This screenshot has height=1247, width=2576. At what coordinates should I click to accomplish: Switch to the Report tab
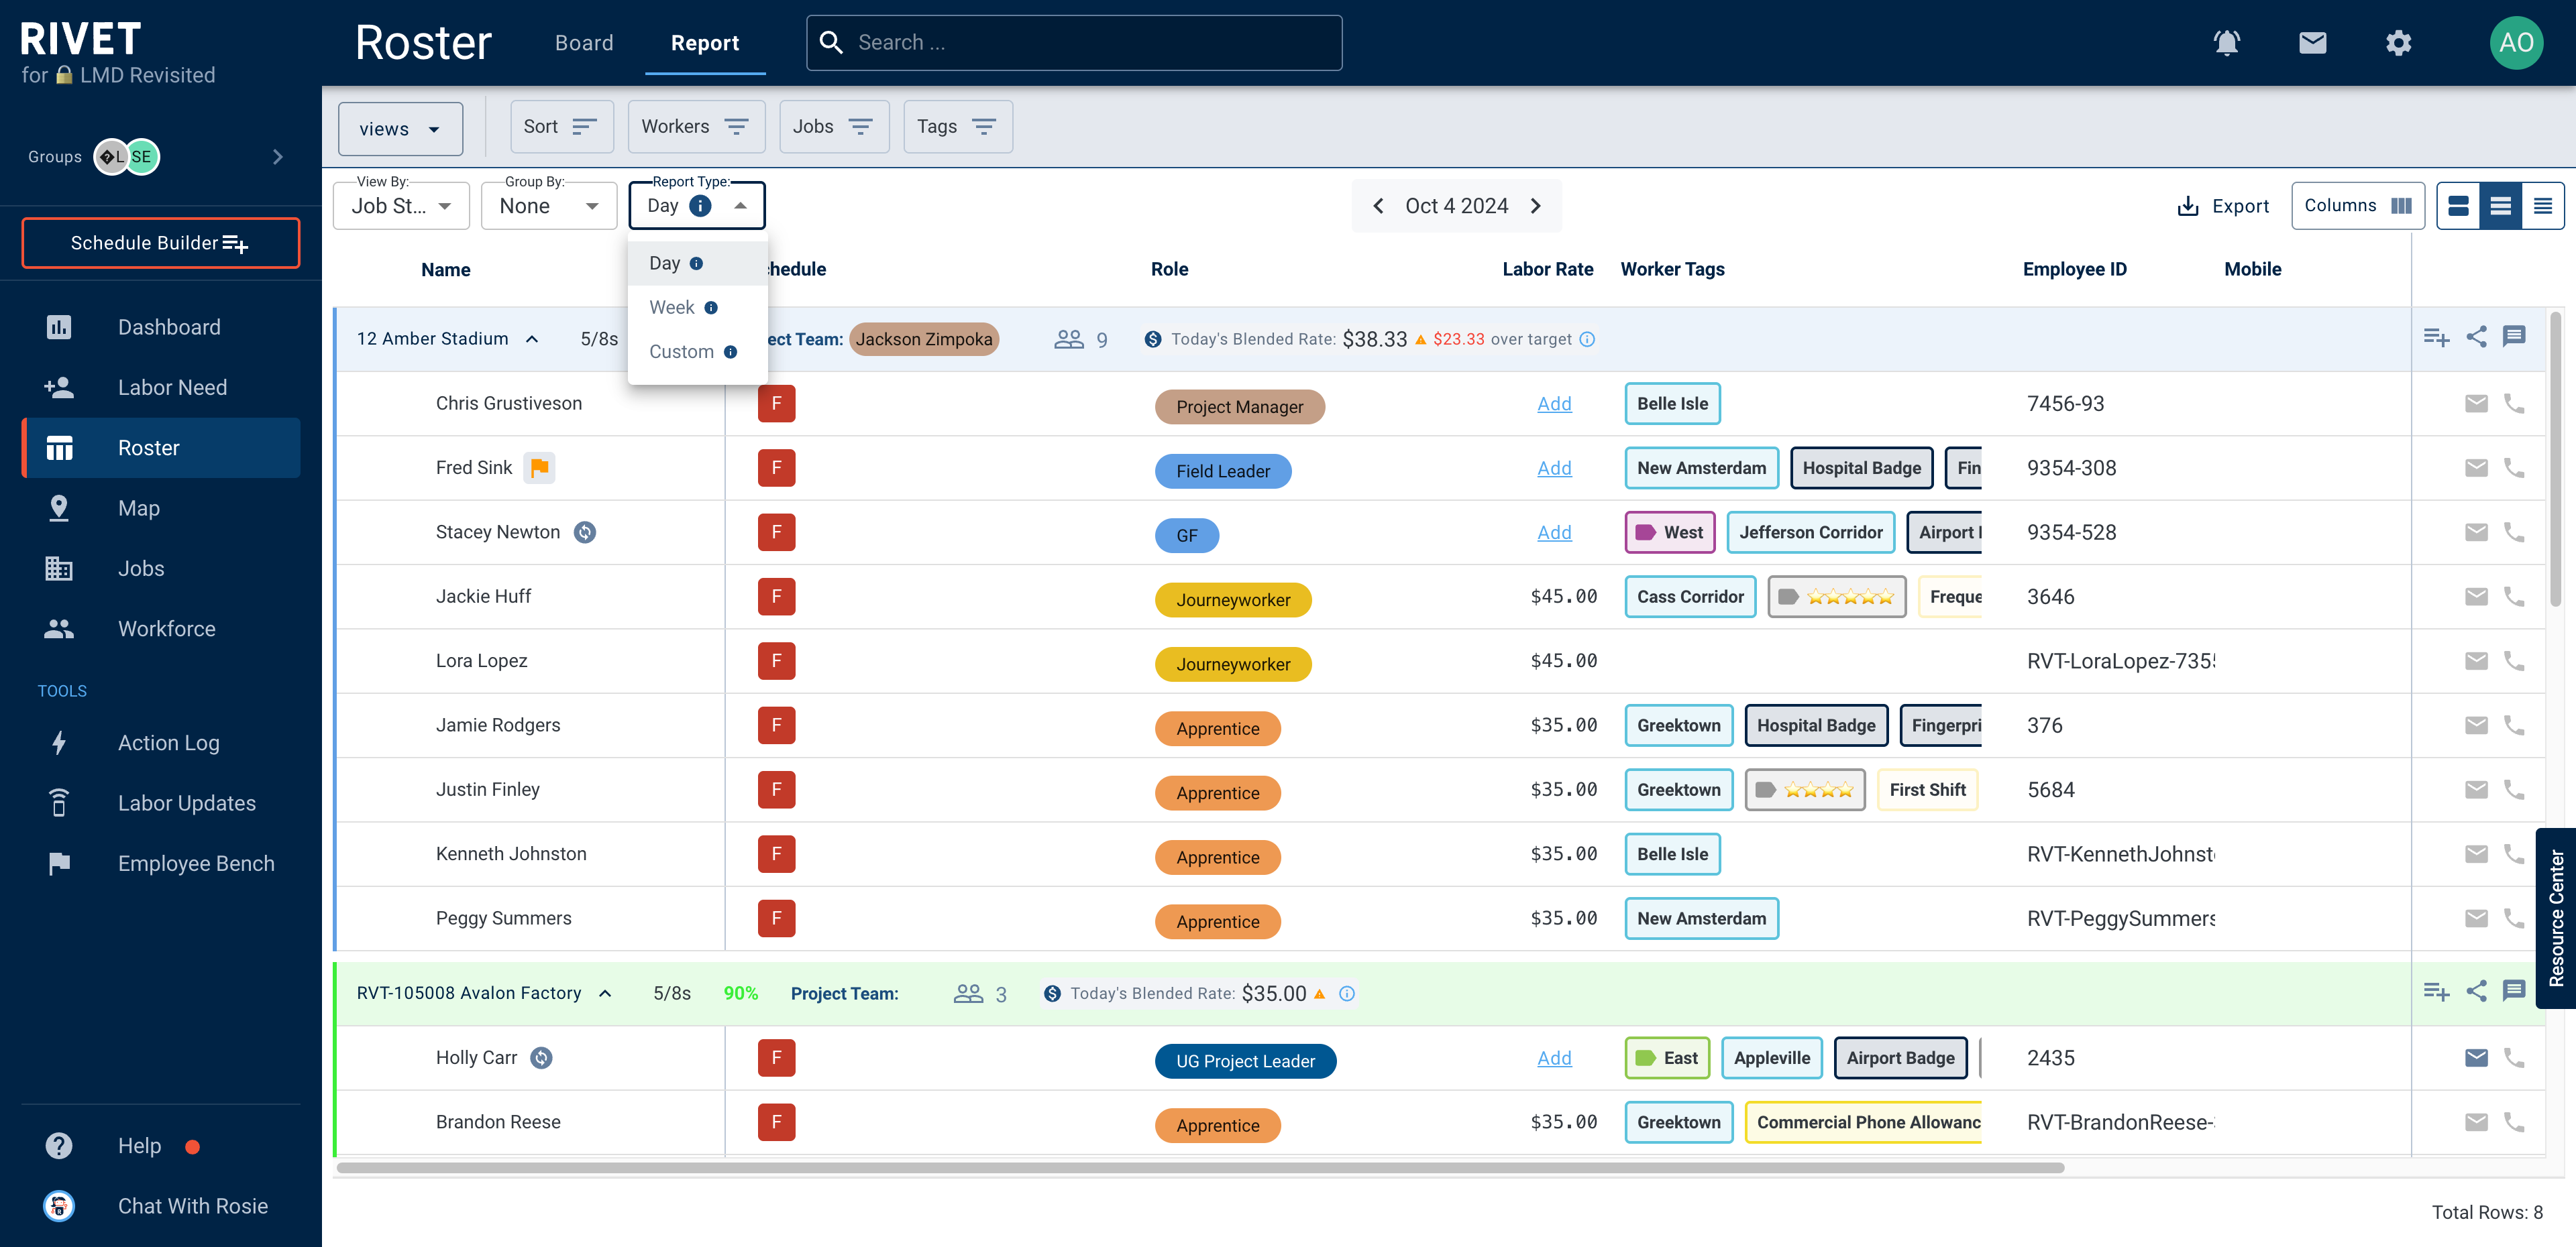[705, 43]
